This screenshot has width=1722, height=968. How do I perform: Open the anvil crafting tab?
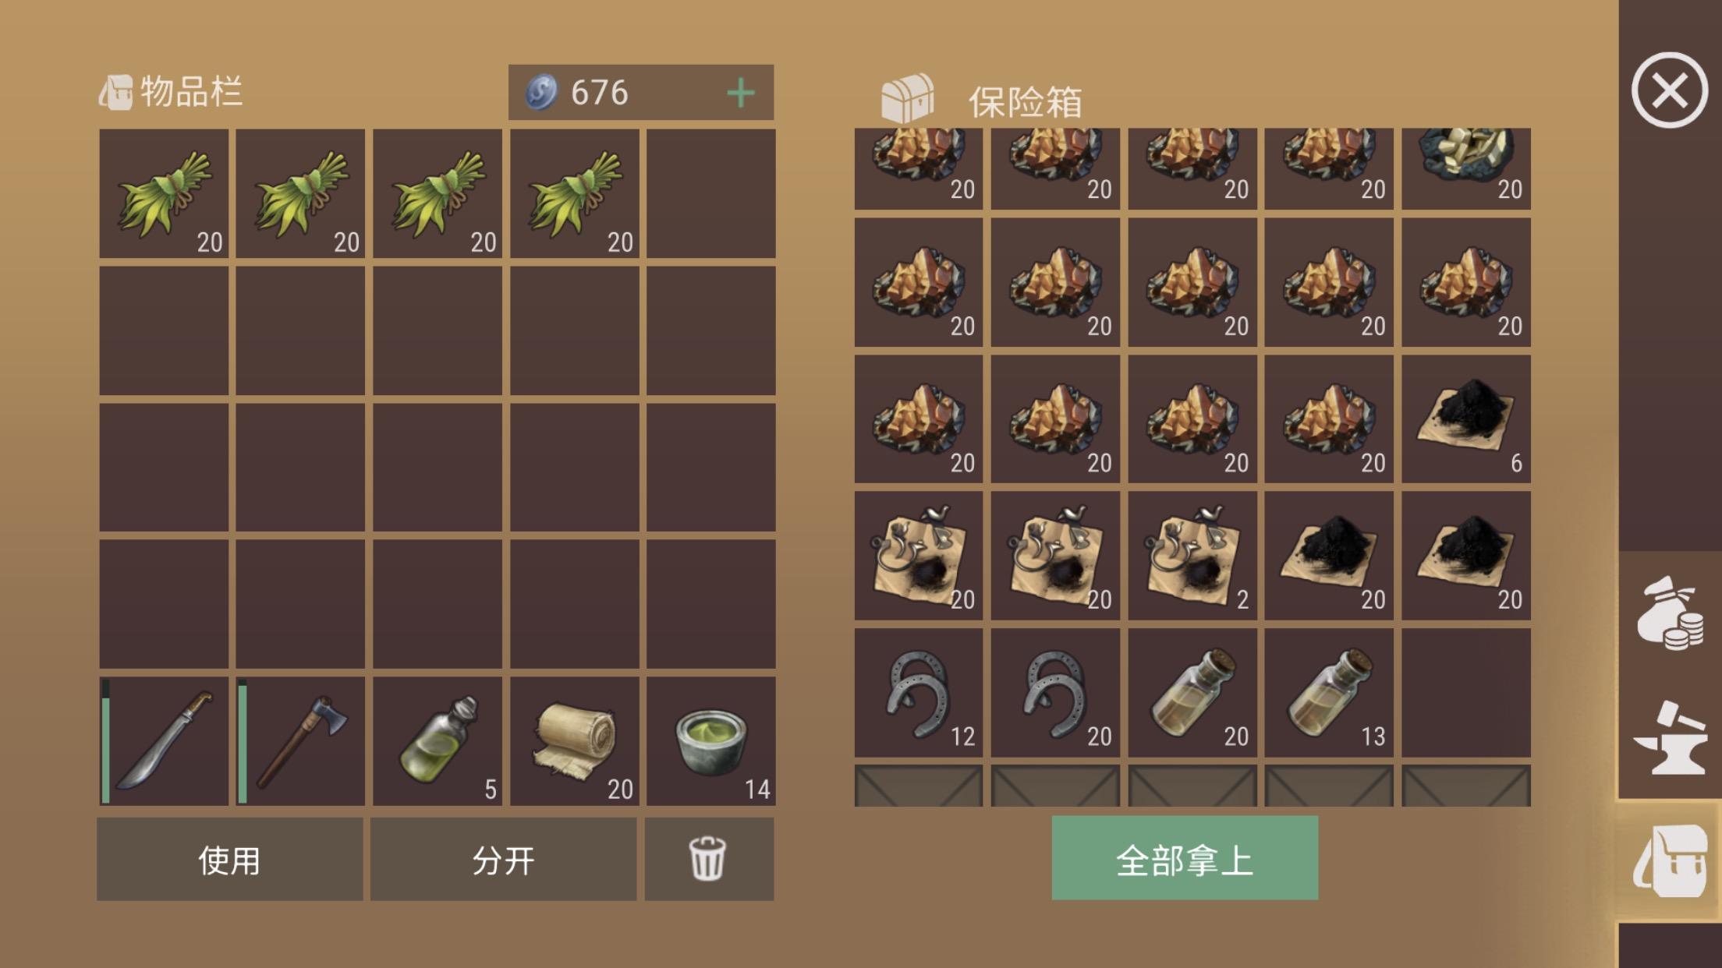click(x=1670, y=737)
